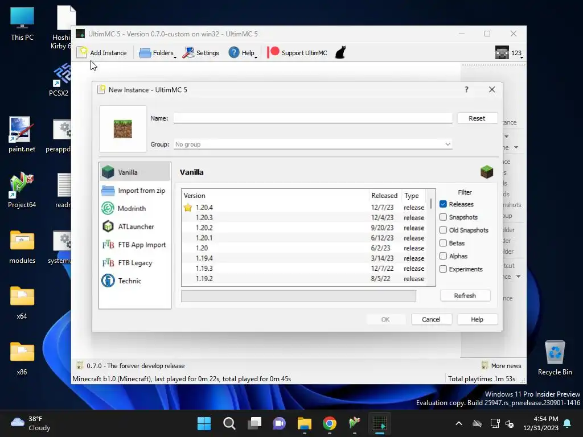Click the paint.net desktop shortcut
Image resolution: width=583 pixels, height=437 pixels.
point(22,134)
